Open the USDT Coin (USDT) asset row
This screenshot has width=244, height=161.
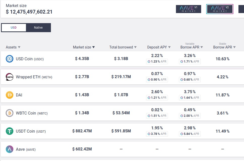[122, 131]
